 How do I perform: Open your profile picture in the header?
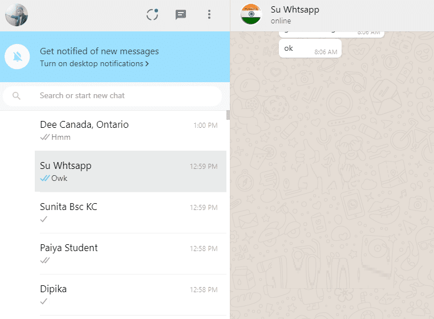coord(17,15)
